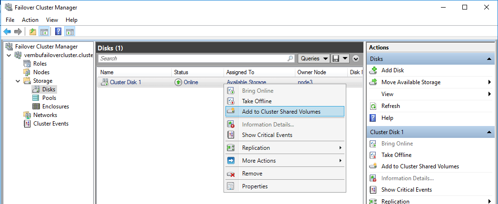Viewport: 498px width, 204px height.
Task: Sort by the Owner Node column header
Action: (321, 72)
